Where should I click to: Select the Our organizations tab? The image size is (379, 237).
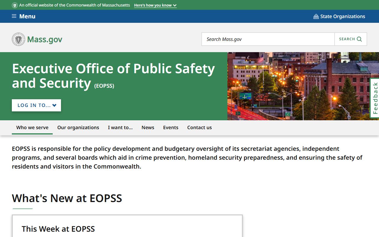click(78, 128)
